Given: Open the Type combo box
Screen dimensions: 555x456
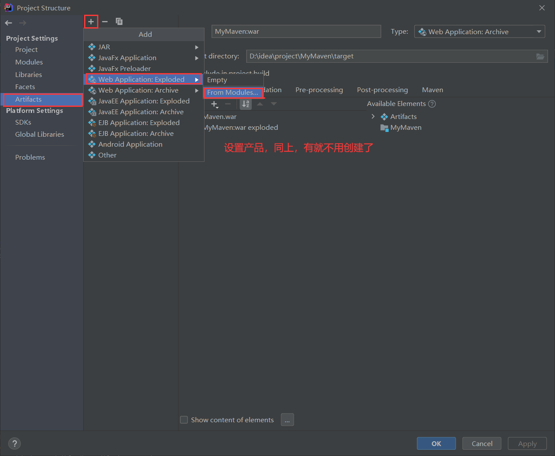Looking at the screenshot, I should (480, 32).
